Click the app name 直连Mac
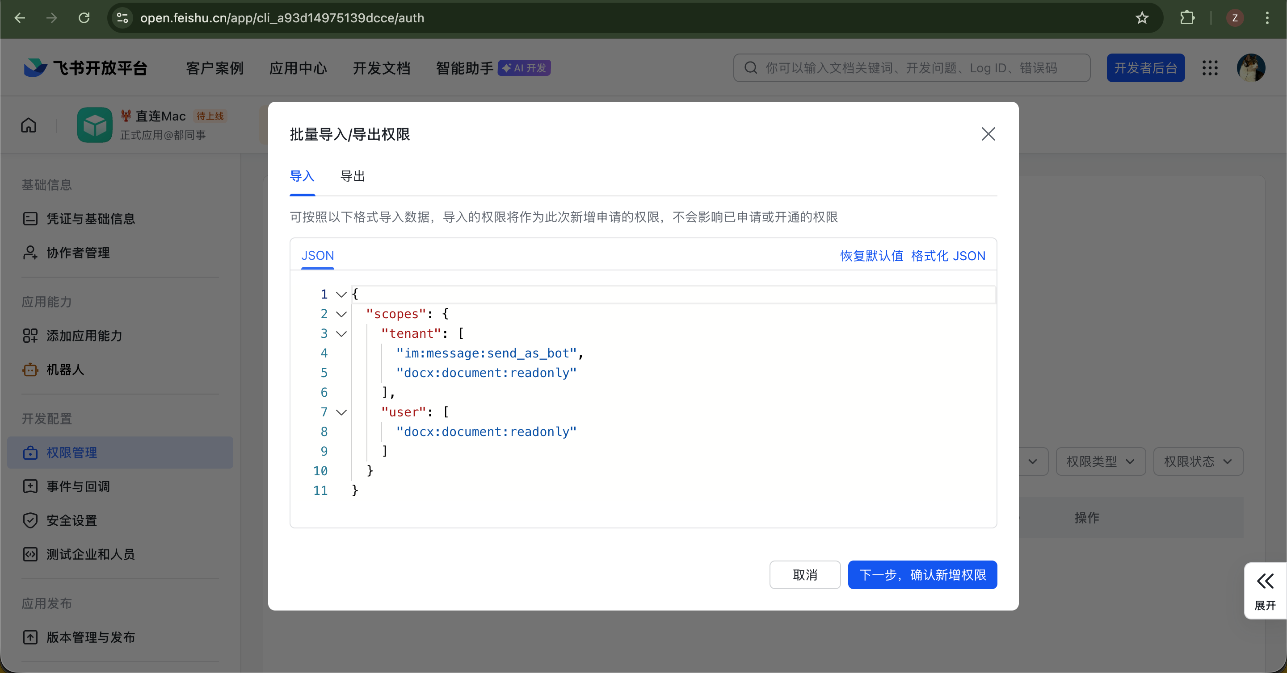The width and height of the screenshot is (1287, 673). (x=160, y=116)
